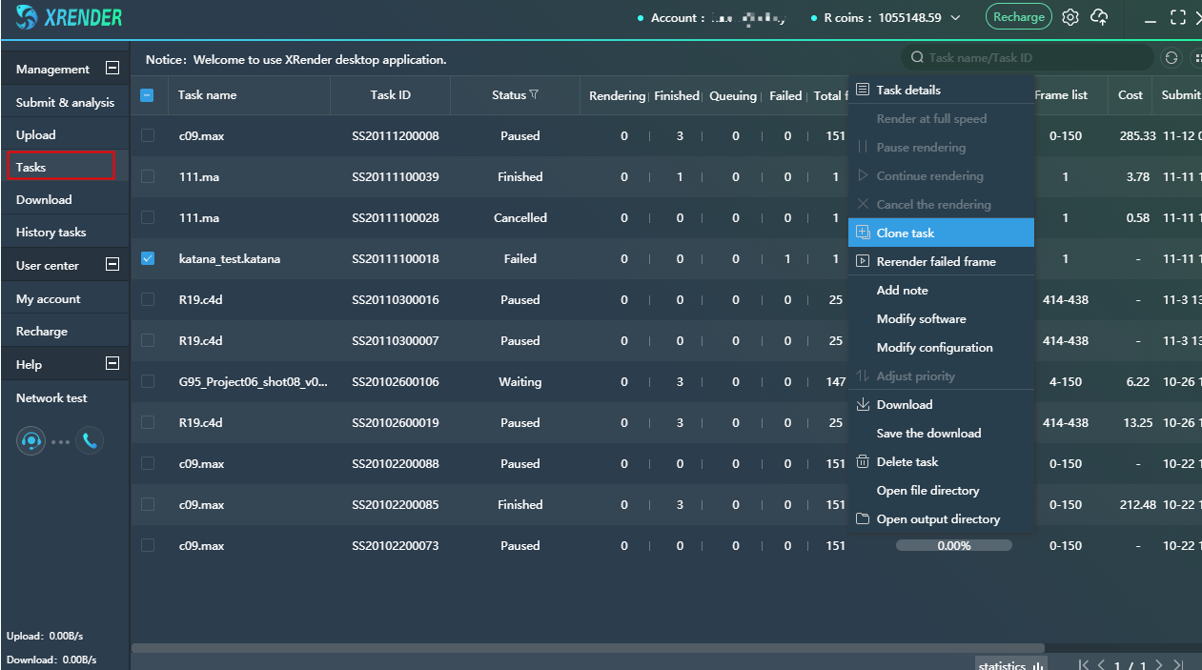Click the refresh icon beside search box
The height and width of the screenshot is (670, 1202).
(1171, 58)
